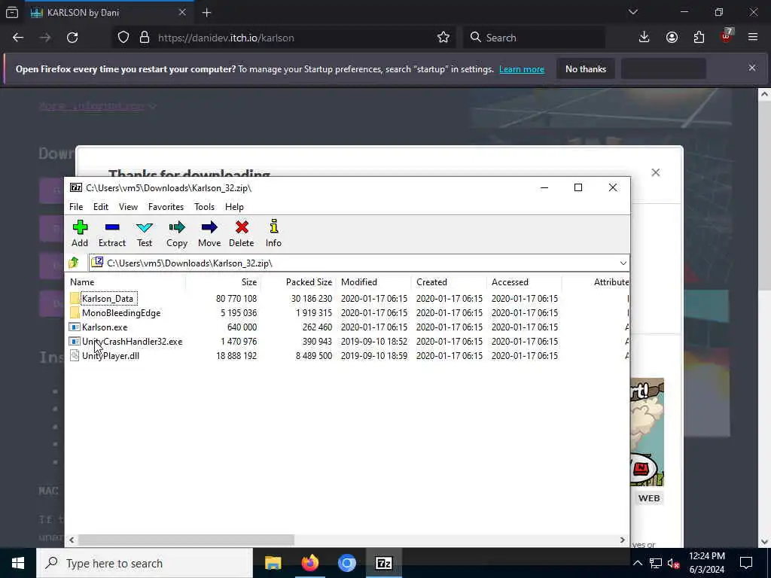Click the muted volume tray icon
The height and width of the screenshot is (578, 771).
coord(674,563)
